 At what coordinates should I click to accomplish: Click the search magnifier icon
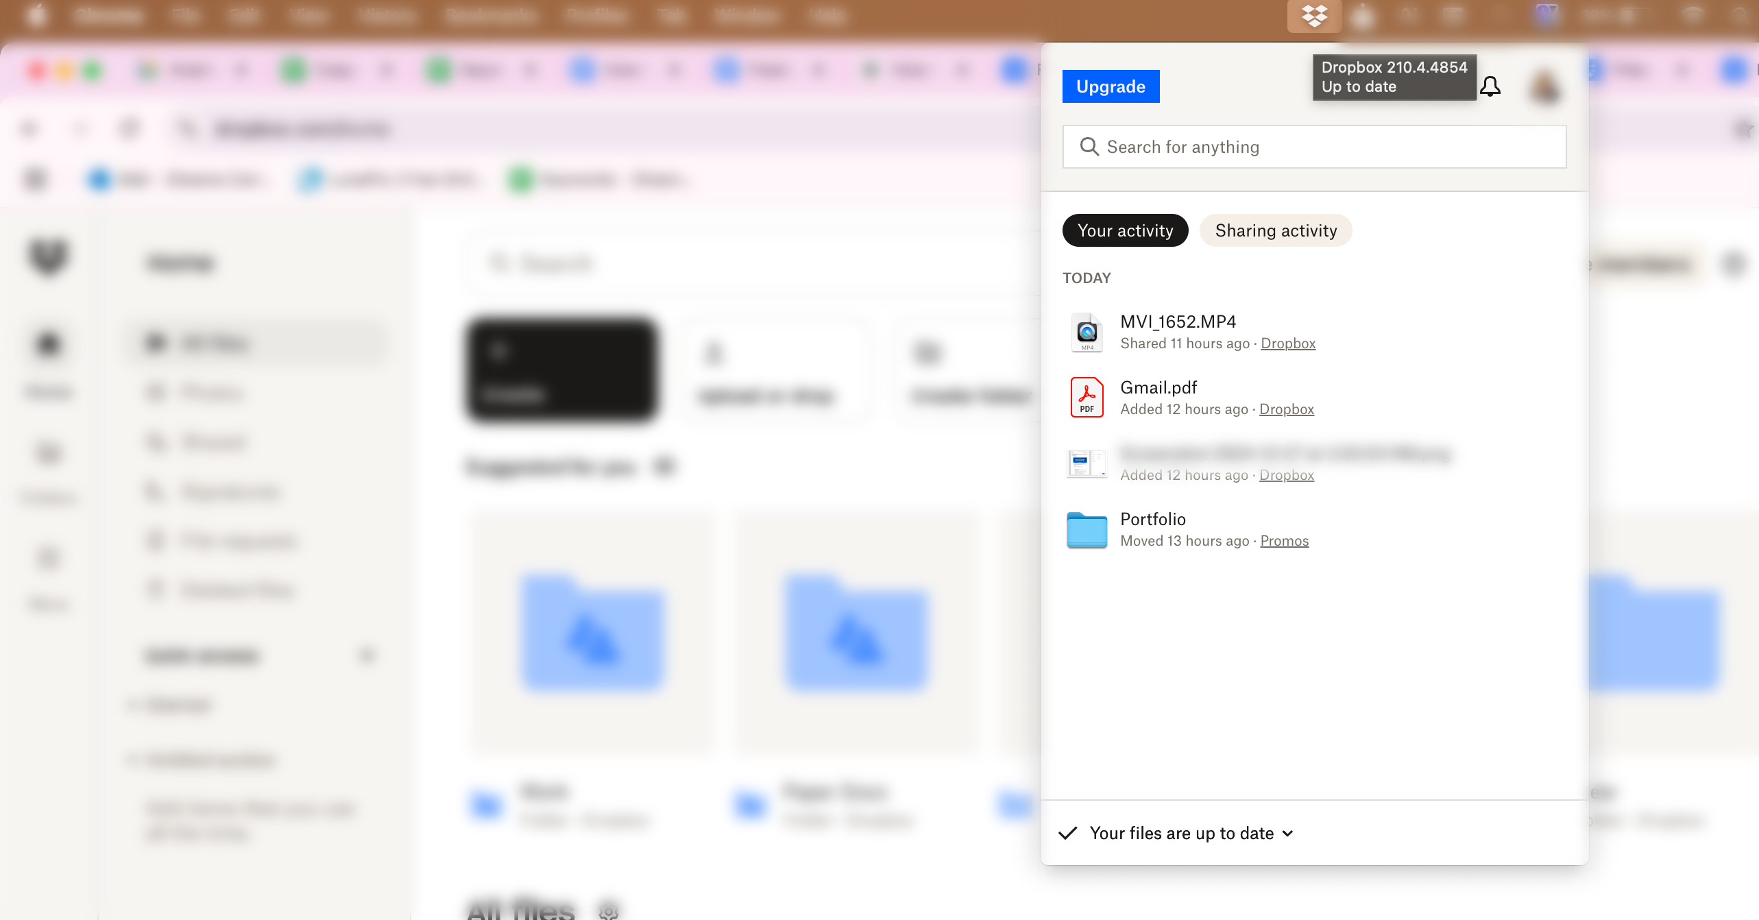1089,147
